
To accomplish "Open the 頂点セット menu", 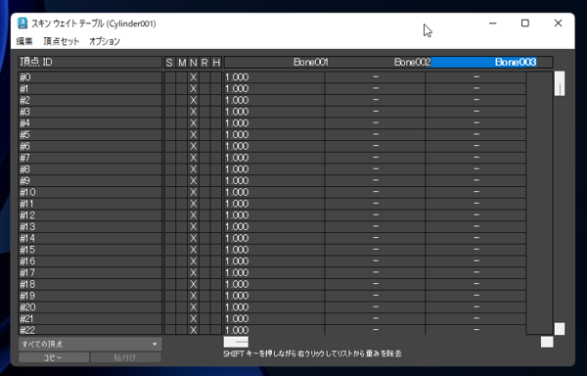I will [x=61, y=41].
